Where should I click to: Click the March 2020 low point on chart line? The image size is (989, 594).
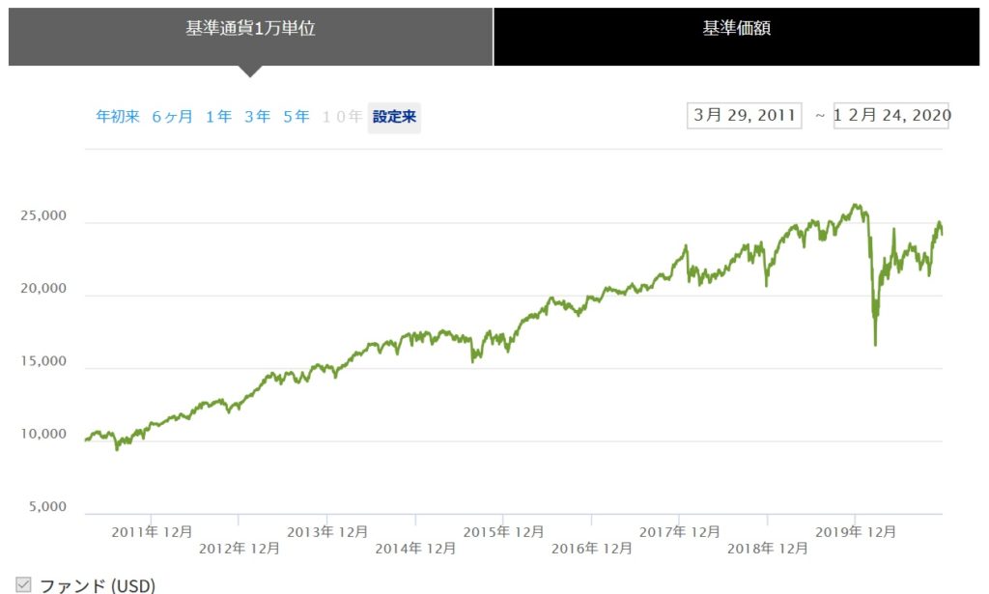point(875,344)
